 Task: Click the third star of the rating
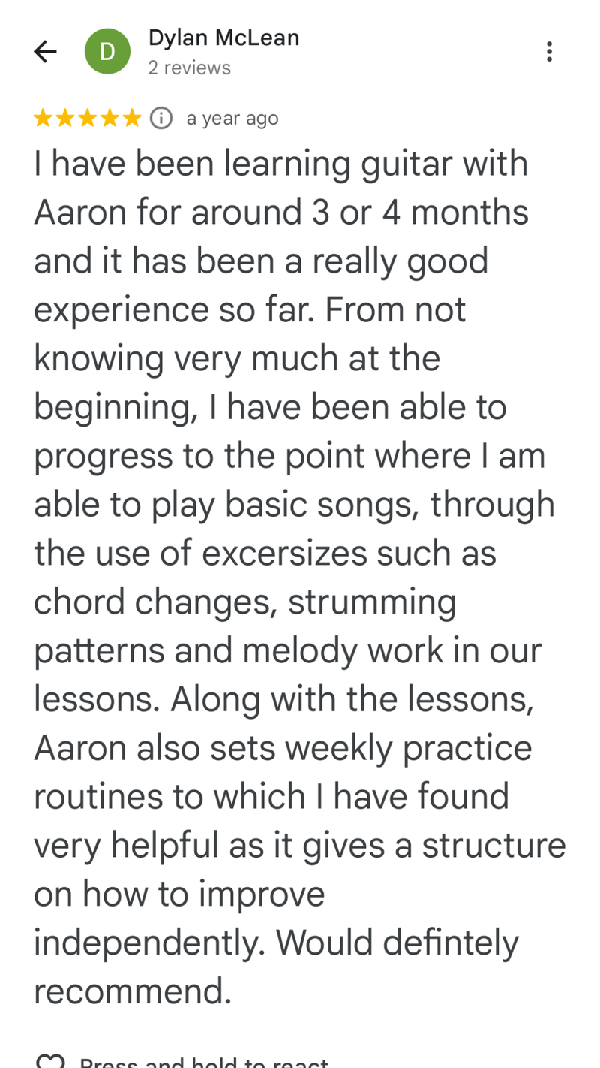(x=87, y=118)
